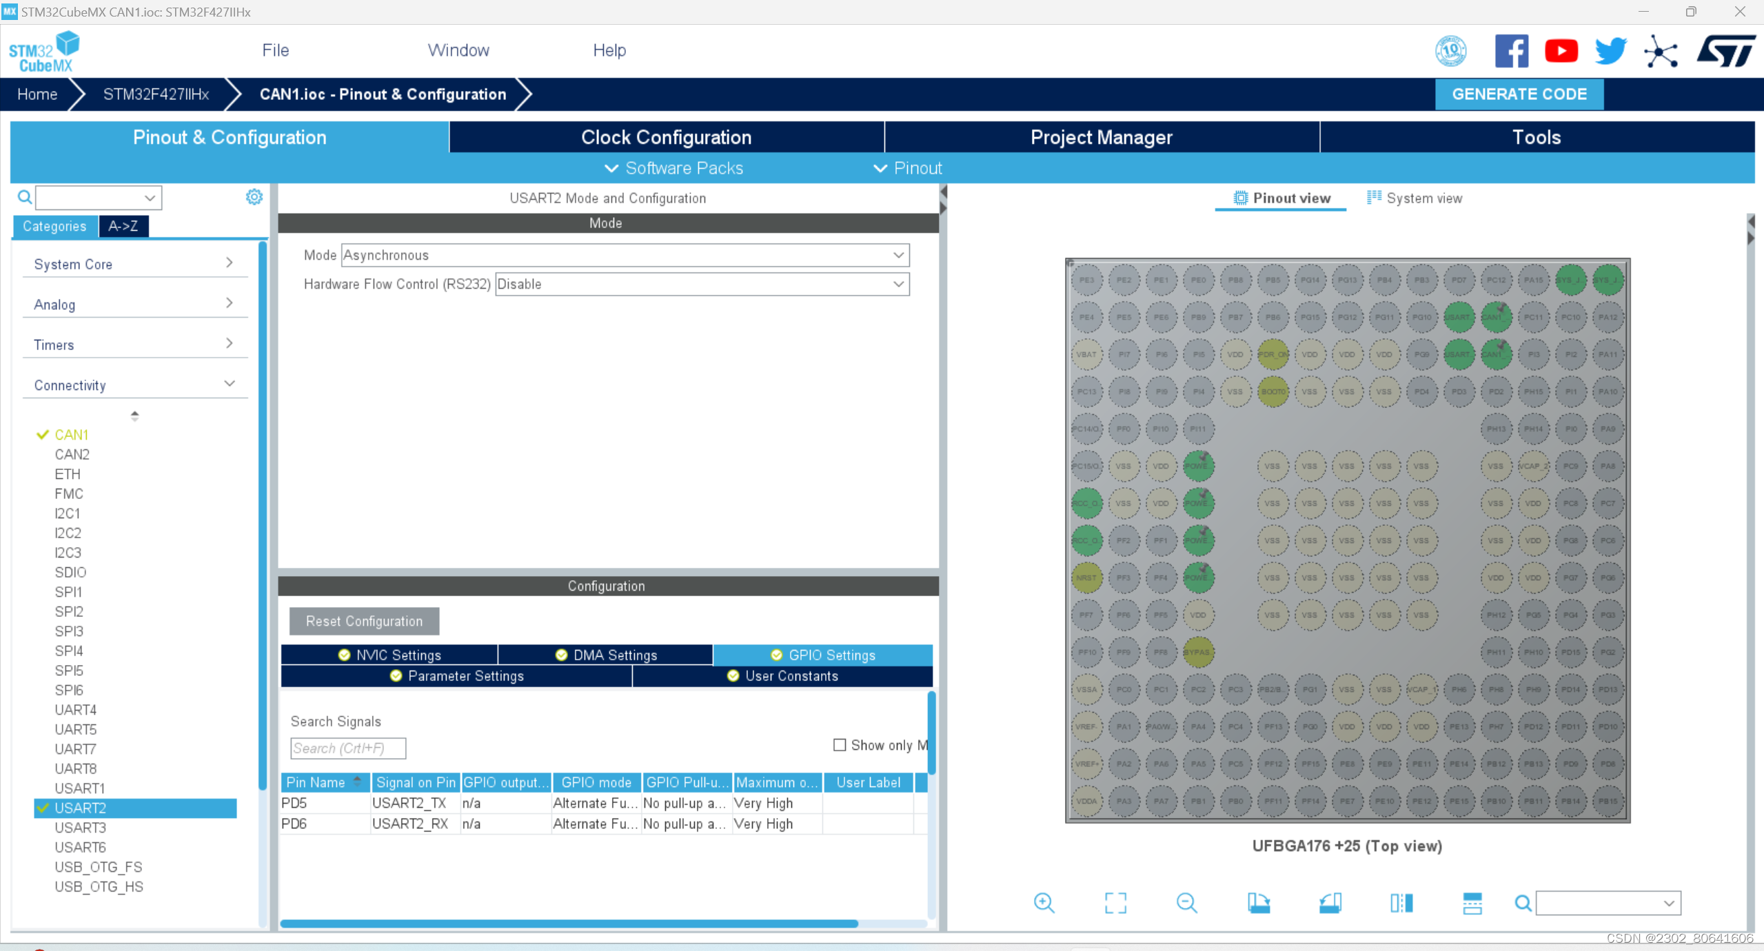The height and width of the screenshot is (951, 1764).
Task: Click the GENERATE CODE button
Action: click(1519, 94)
